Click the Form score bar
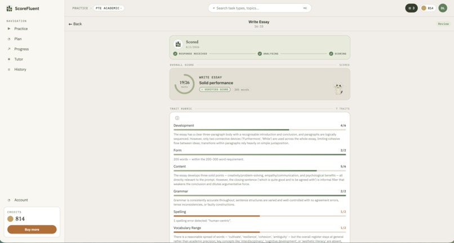 [260, 154]
